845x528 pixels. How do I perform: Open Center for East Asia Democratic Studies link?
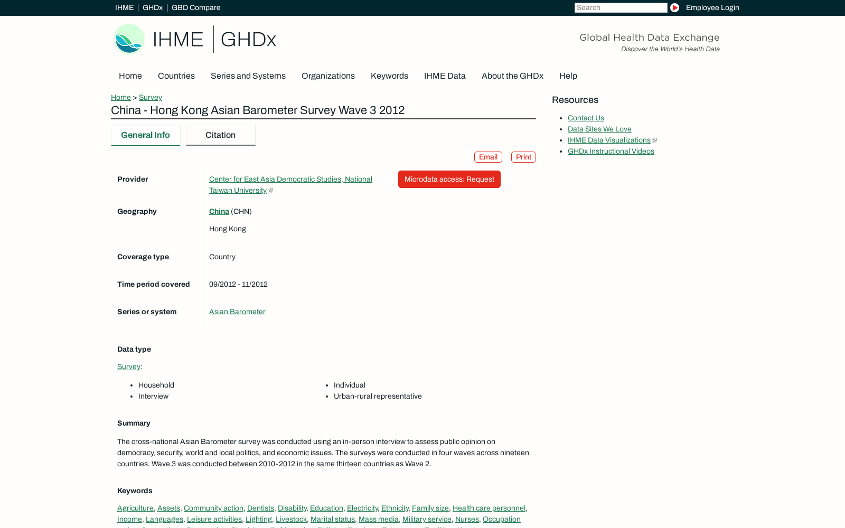pos(290,185)
